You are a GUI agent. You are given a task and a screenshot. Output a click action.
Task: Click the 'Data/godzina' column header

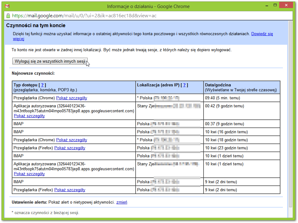pos(242,87)
